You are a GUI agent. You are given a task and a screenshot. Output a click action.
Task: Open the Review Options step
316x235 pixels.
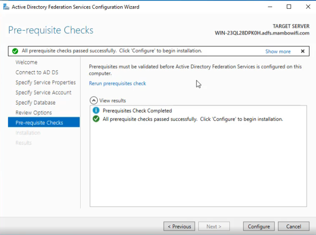[34, 113]
